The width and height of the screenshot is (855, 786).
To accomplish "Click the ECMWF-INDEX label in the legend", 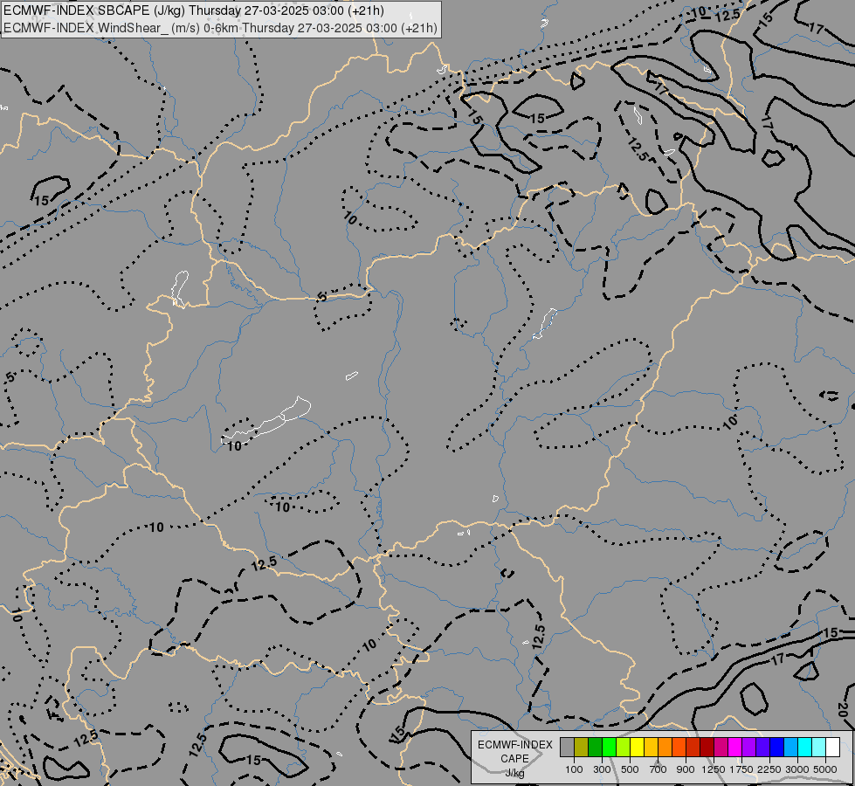I will point(514,745).
